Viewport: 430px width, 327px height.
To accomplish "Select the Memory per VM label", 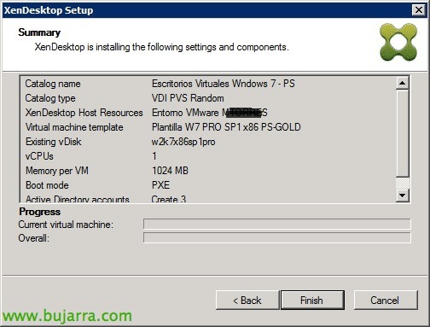I will (x=57, y=171).
